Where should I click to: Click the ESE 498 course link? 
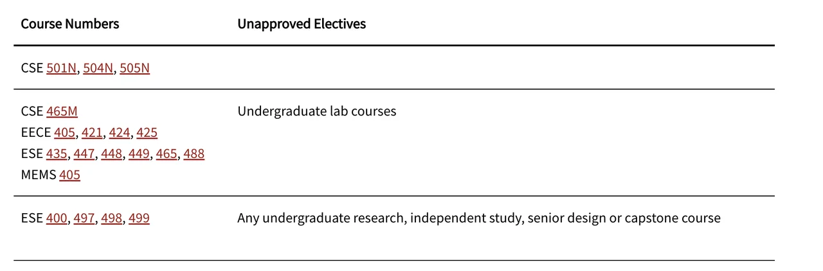[111, 218]
